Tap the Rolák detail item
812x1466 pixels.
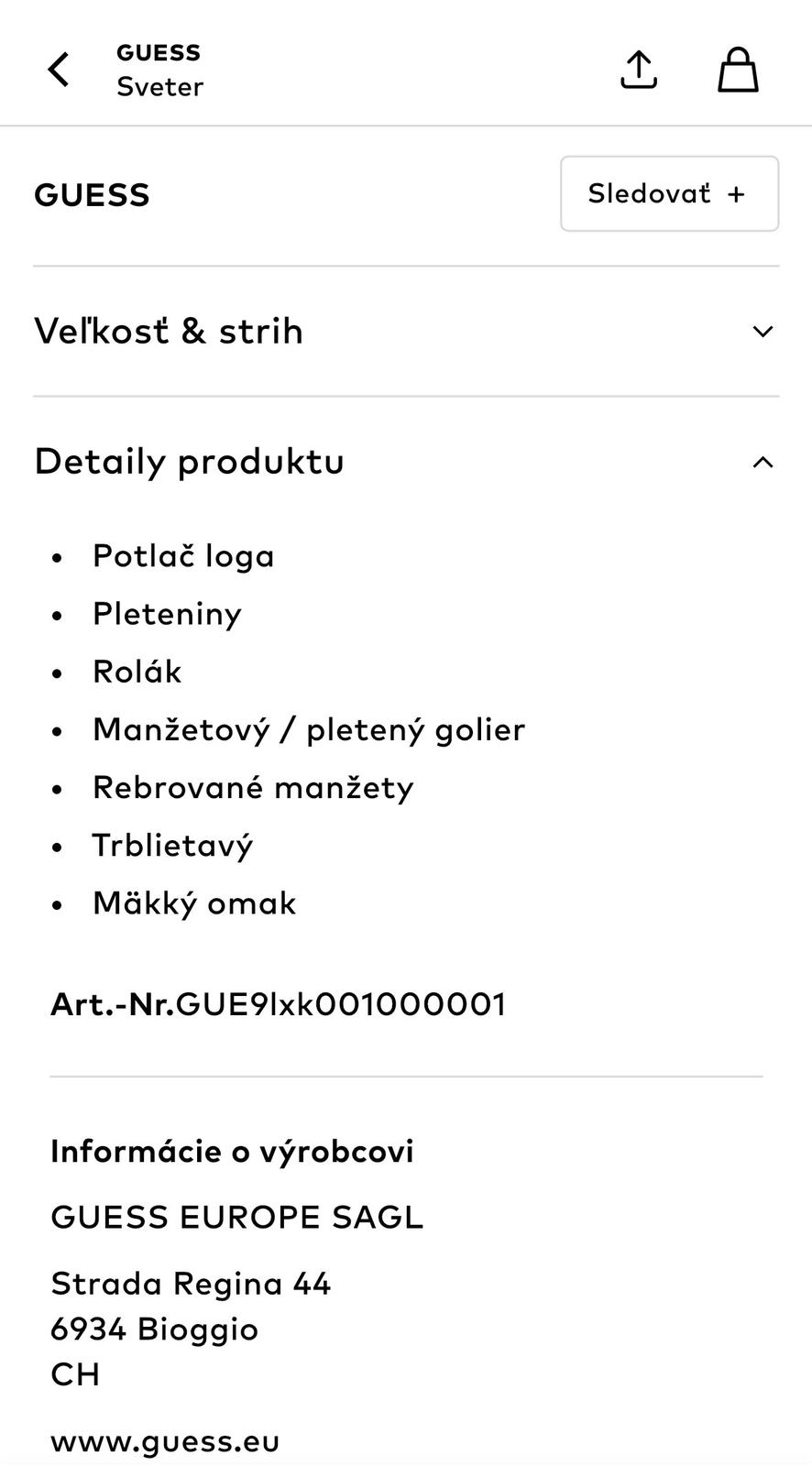coord(137,672)
